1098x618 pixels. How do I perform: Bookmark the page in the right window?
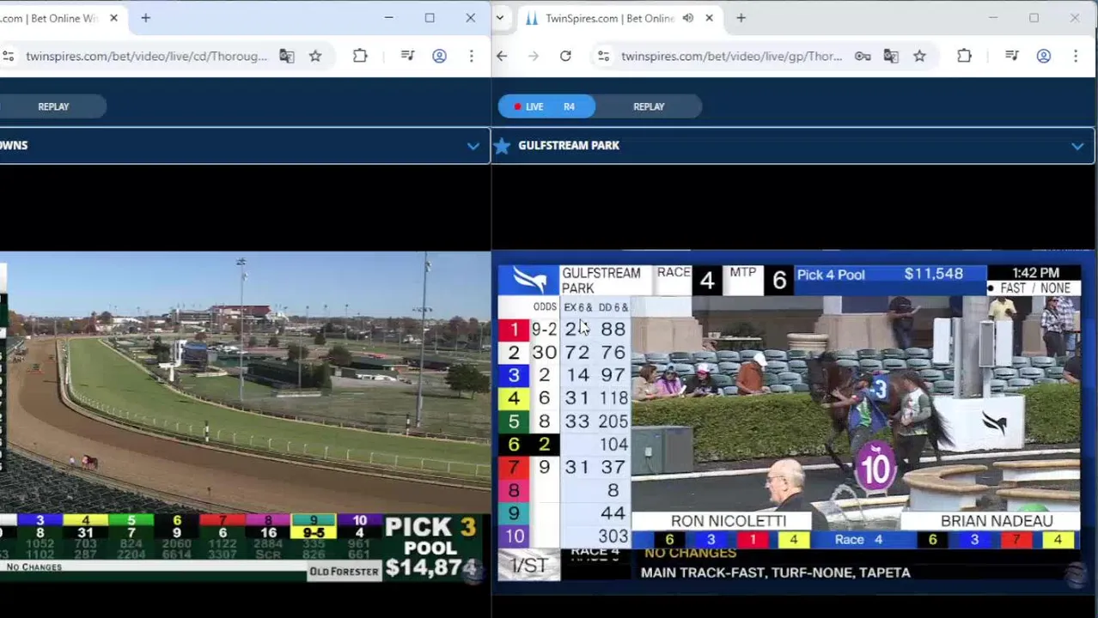(x=919, y=56)
